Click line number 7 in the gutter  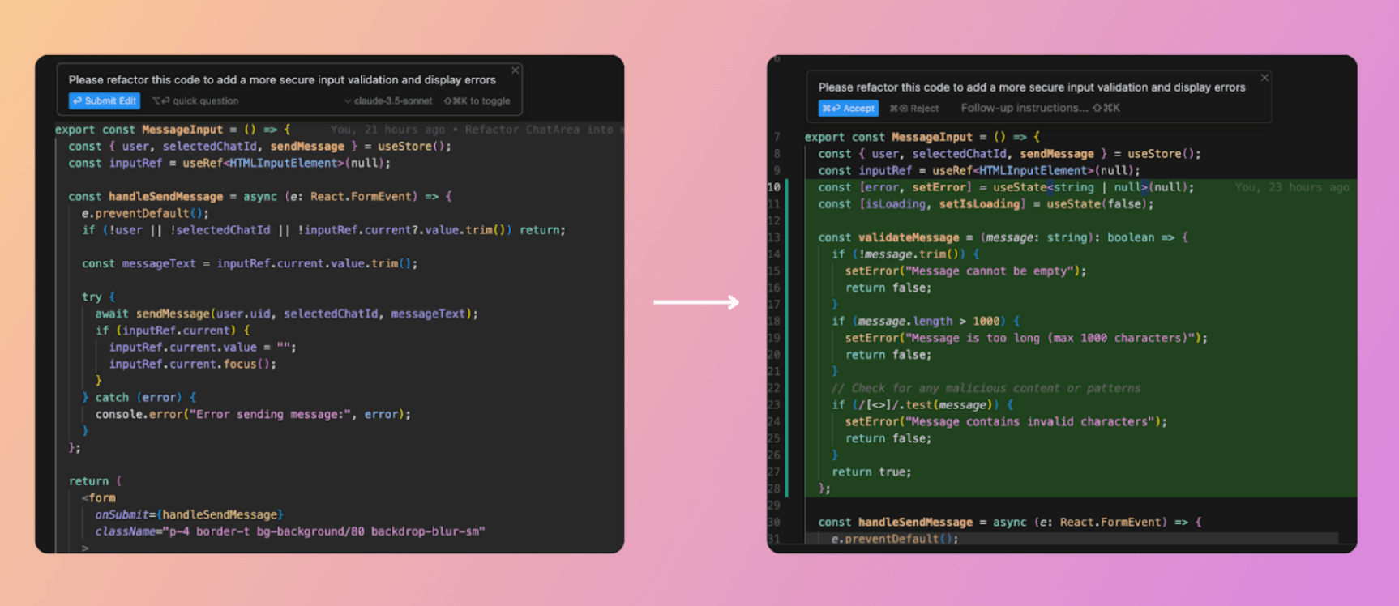(x=777, y=137)
